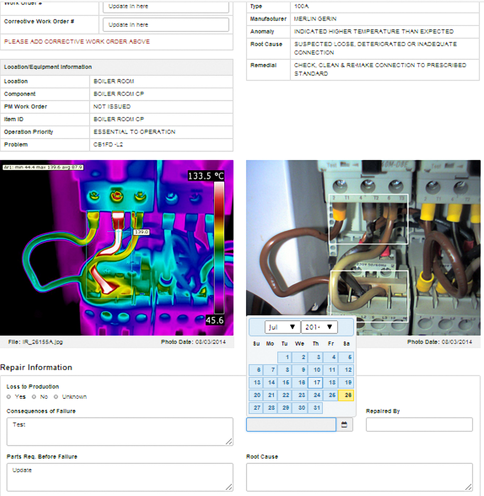Select day 17 in the calendar
This screenshot has width=484, height=496.
tap(315, 382)
